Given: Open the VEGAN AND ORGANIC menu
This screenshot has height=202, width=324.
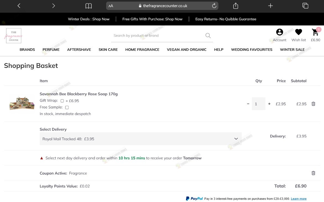Looking at the screenshot, I should (x=187, y=49).
